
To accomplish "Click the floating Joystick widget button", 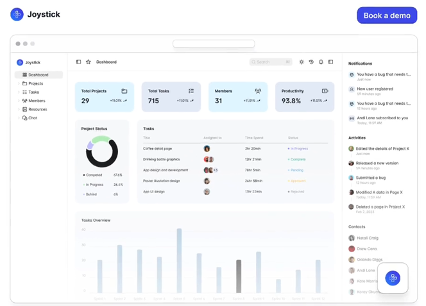I will click(x=393, y=278).
